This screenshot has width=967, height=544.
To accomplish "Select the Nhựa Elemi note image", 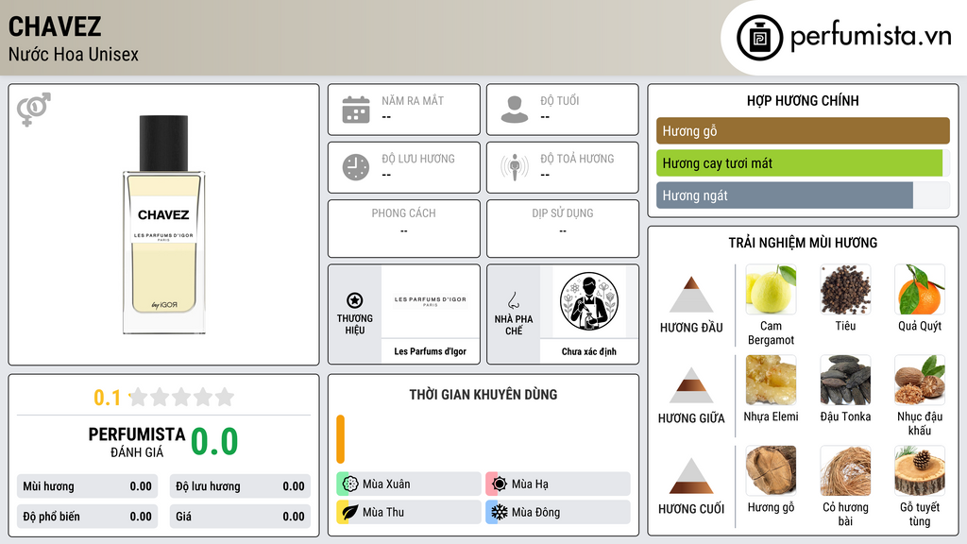I will coord(771,380).
